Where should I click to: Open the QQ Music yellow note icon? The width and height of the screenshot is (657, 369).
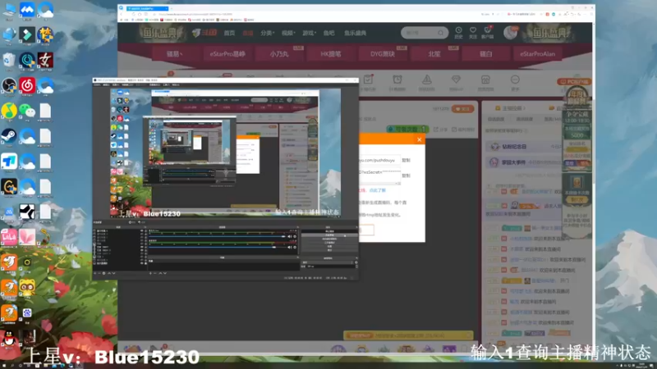pyautogui.click(x=9, y=111)
